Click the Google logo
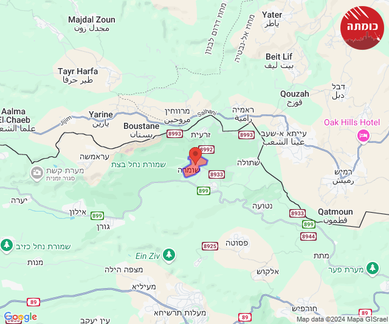The width and height of the screenshot is (389, 324). (x=21, y=317)
